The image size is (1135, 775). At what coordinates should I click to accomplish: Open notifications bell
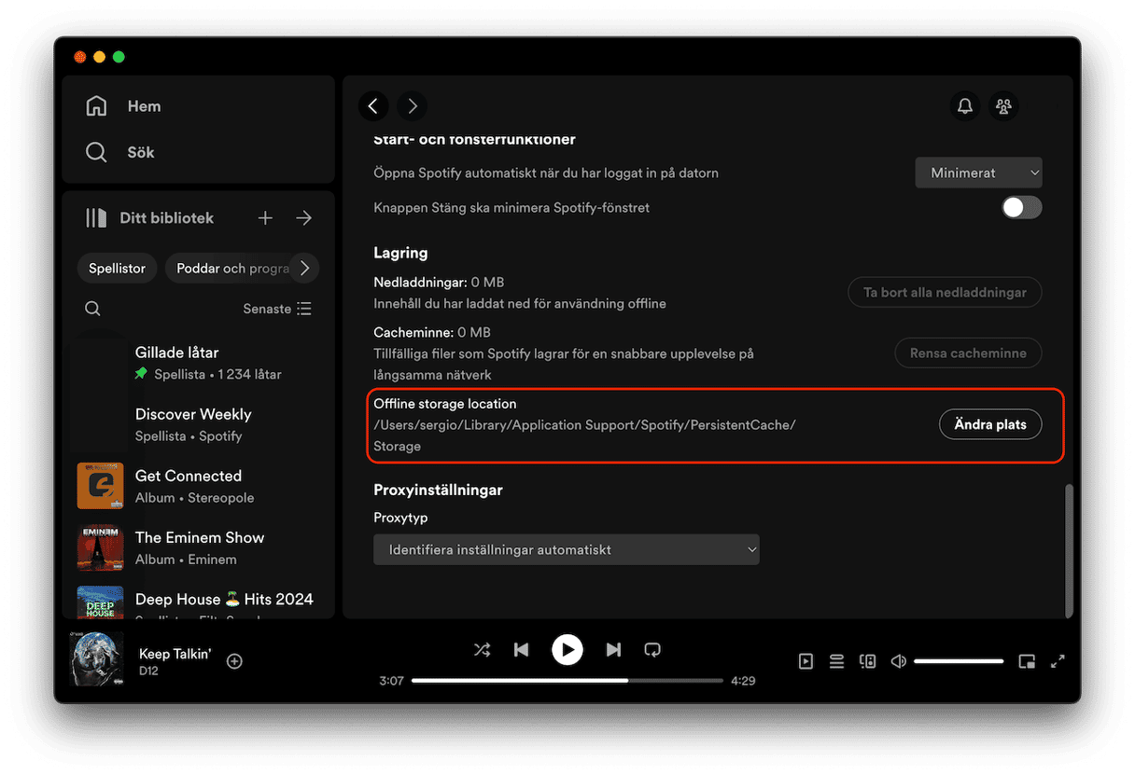[x=965, y=106]
